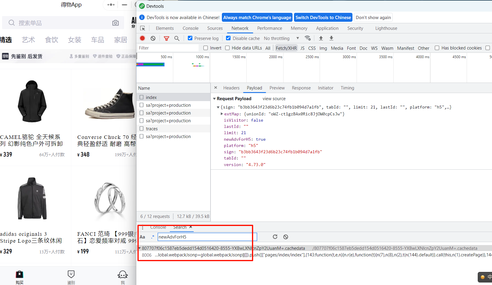Open network conditions wifi icon
The width and height of the screenshot is (492, 285).
pyautogui.click(x=308, y=38)
